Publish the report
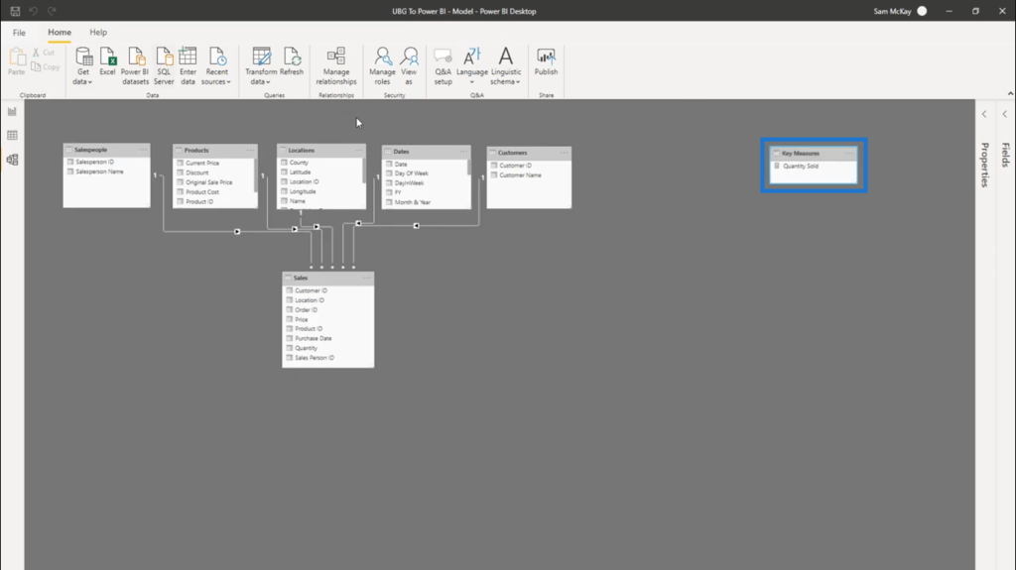 tap(547, 62)
